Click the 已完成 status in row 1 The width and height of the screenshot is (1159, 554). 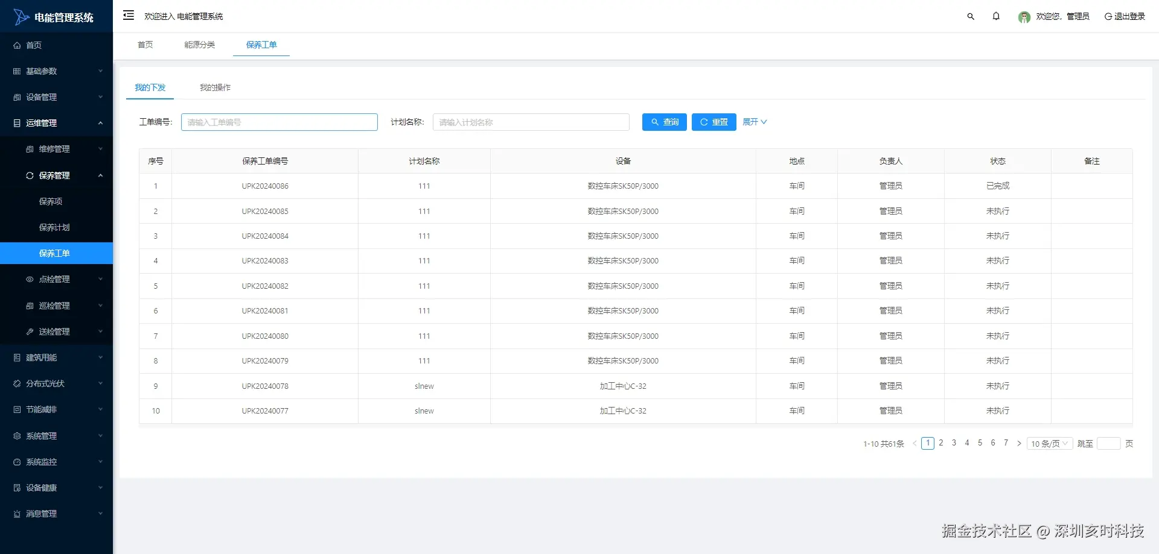[x=998, y=186]
